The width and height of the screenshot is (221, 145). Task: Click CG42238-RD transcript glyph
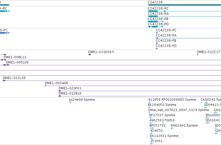[155, 27]
